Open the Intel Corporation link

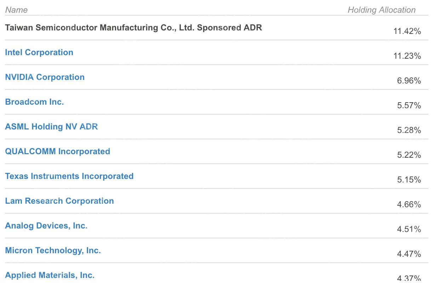click(x=39, y=52)
